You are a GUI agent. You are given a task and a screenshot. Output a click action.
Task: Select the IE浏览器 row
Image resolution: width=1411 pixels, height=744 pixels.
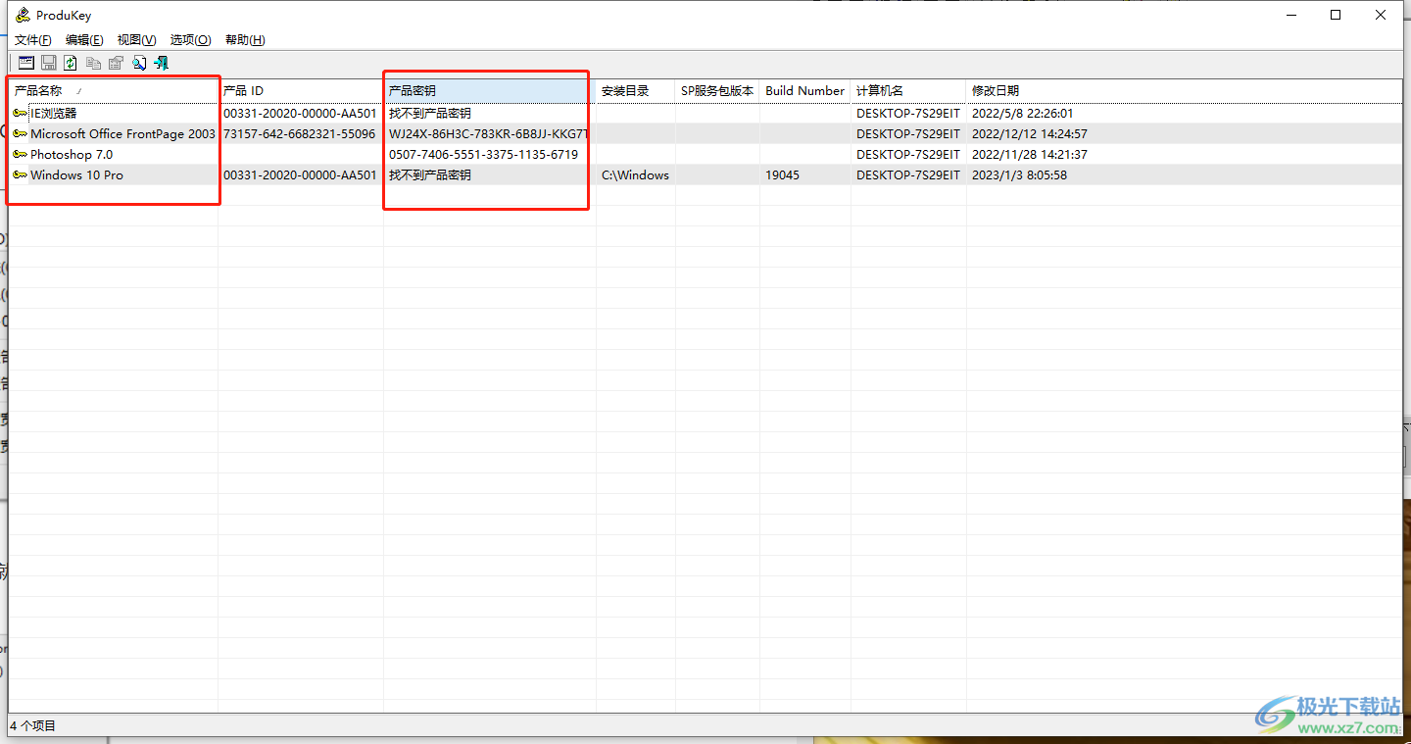[705, 113]
